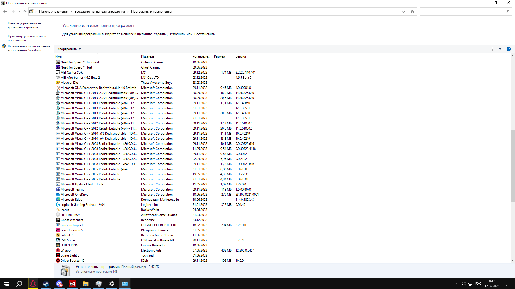Click the MSI Afterburner program icon
Image resolution: width=515 pixels, height=289 pixels.
pos(58,77)
